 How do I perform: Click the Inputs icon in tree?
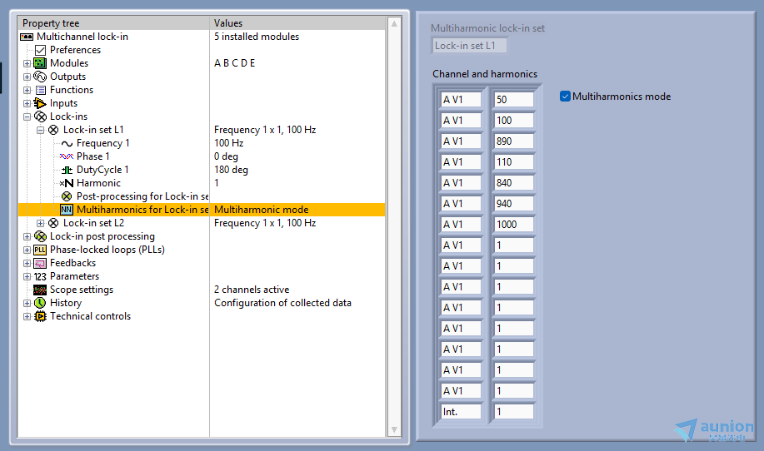coord(40,103)
